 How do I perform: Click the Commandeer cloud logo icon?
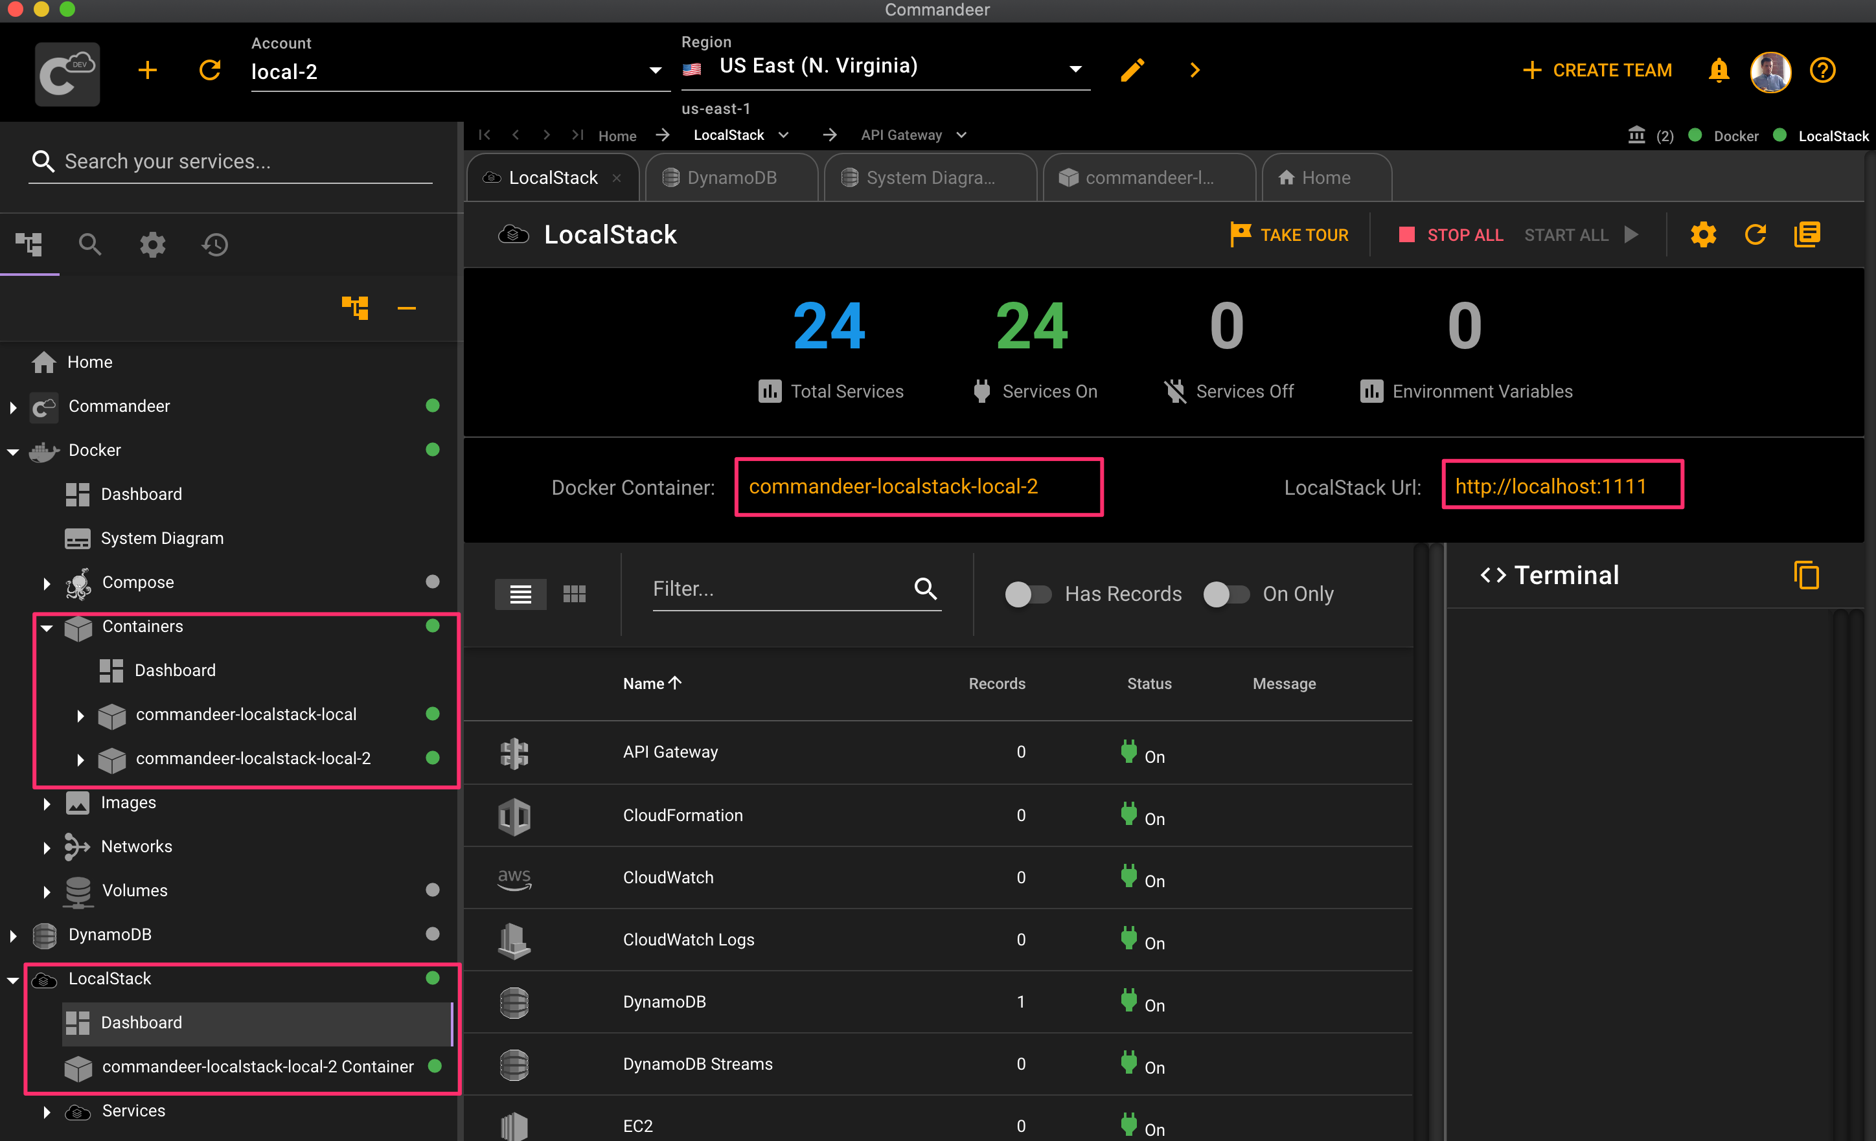coord(67,73)
